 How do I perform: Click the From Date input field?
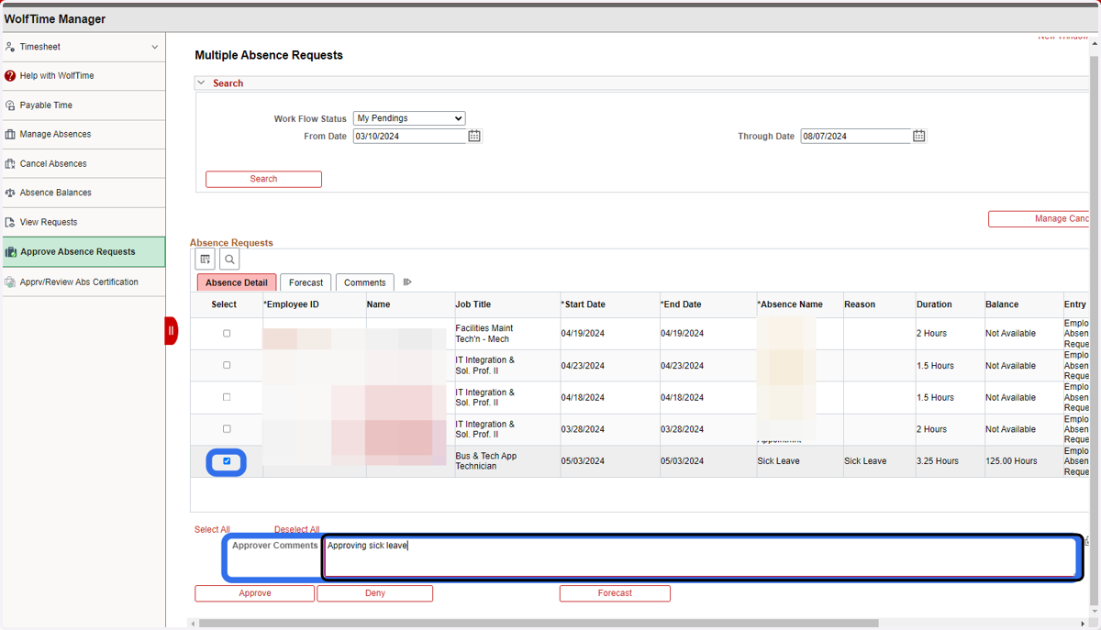pyautogui.click(x=409, y=136)
